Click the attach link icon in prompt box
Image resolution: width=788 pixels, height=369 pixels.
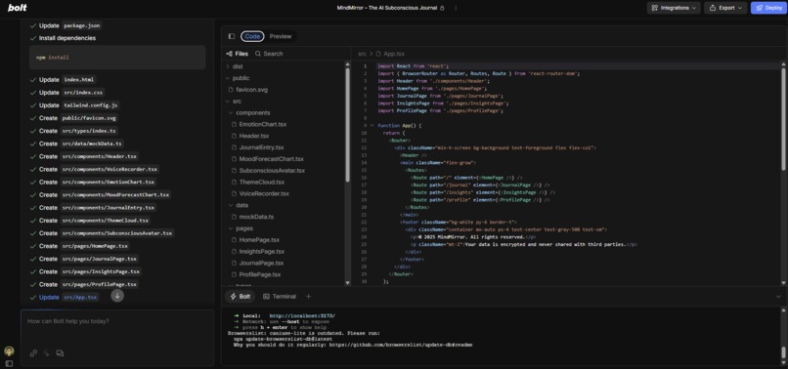coord(33,353)
